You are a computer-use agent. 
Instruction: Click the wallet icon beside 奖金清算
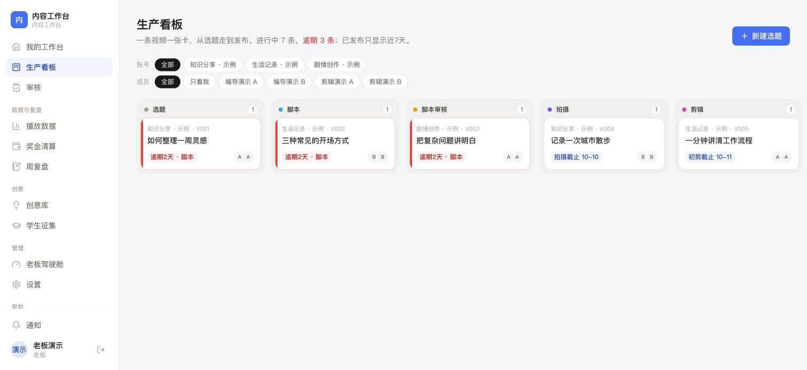16,147
